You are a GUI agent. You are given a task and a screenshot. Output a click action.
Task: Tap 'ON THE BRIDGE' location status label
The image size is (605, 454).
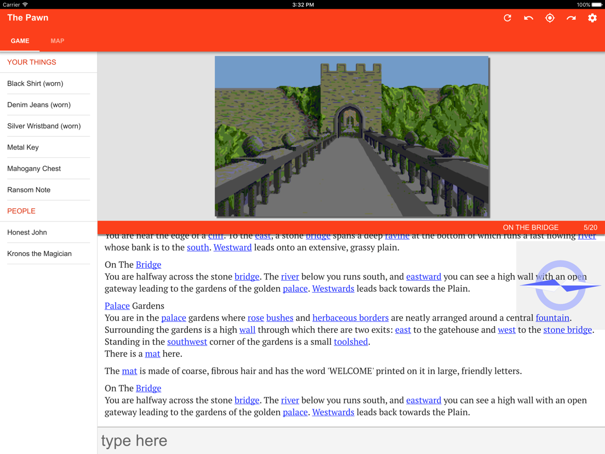[x=530, y=228]
